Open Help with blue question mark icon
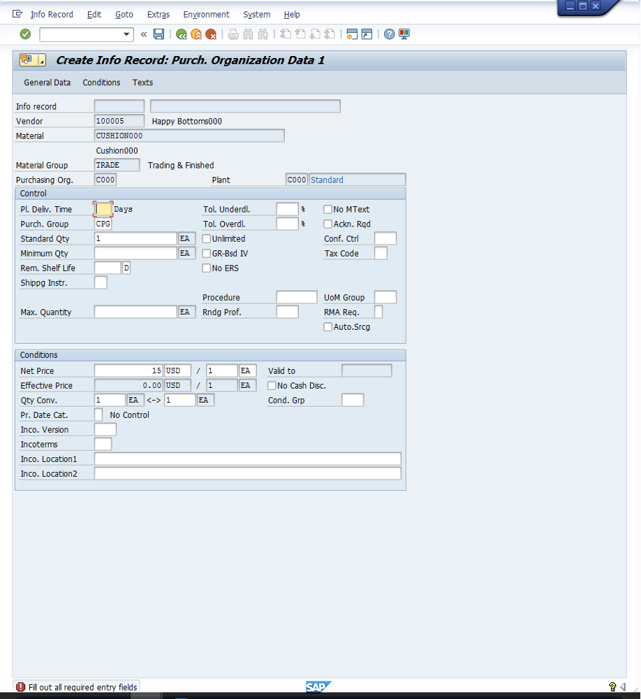The width and height of the screenshot is (641, 699). coord(390,34)
